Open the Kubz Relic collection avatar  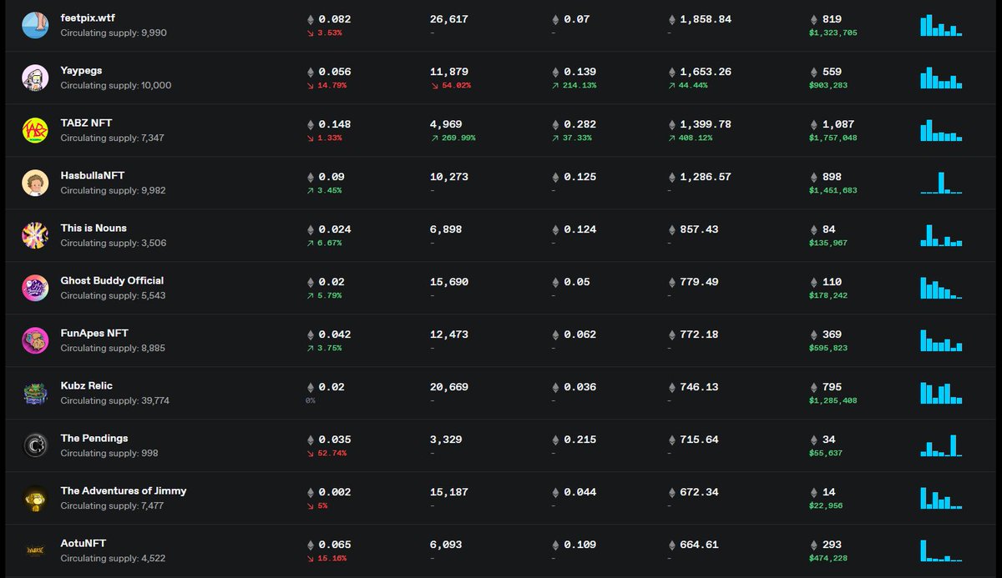point(35,393)
